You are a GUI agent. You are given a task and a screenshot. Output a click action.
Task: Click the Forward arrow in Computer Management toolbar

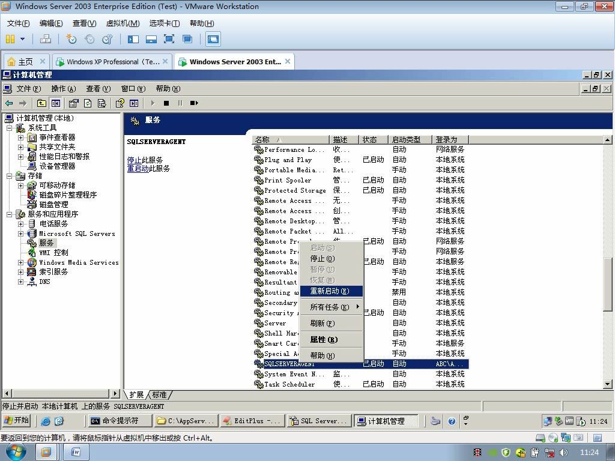pos(23,103)
